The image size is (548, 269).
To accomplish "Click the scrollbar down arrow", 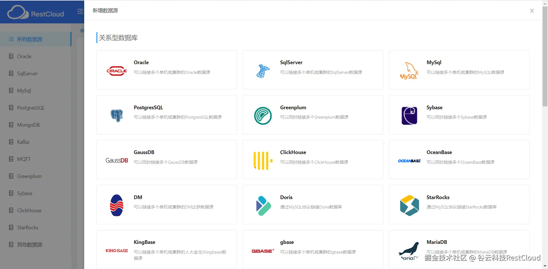I will click(x=545, y=266).
